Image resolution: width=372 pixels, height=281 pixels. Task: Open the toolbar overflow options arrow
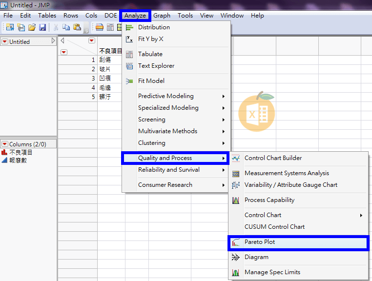pos(86,31)
